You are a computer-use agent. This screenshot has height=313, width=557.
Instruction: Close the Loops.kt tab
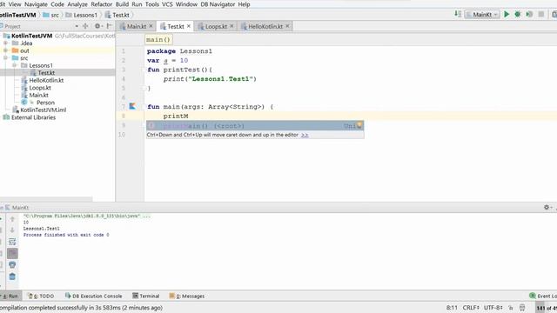click(232, 26)
